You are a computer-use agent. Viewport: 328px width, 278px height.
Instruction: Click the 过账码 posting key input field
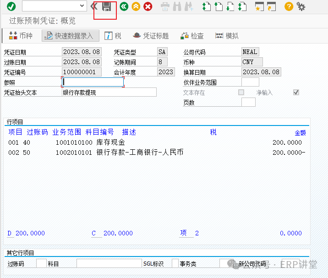tap(41, 263)
